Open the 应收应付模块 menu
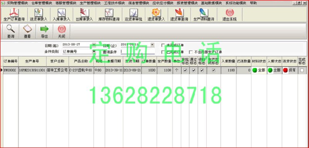This screenshot has height=148, width=309. tap(163, 3)
